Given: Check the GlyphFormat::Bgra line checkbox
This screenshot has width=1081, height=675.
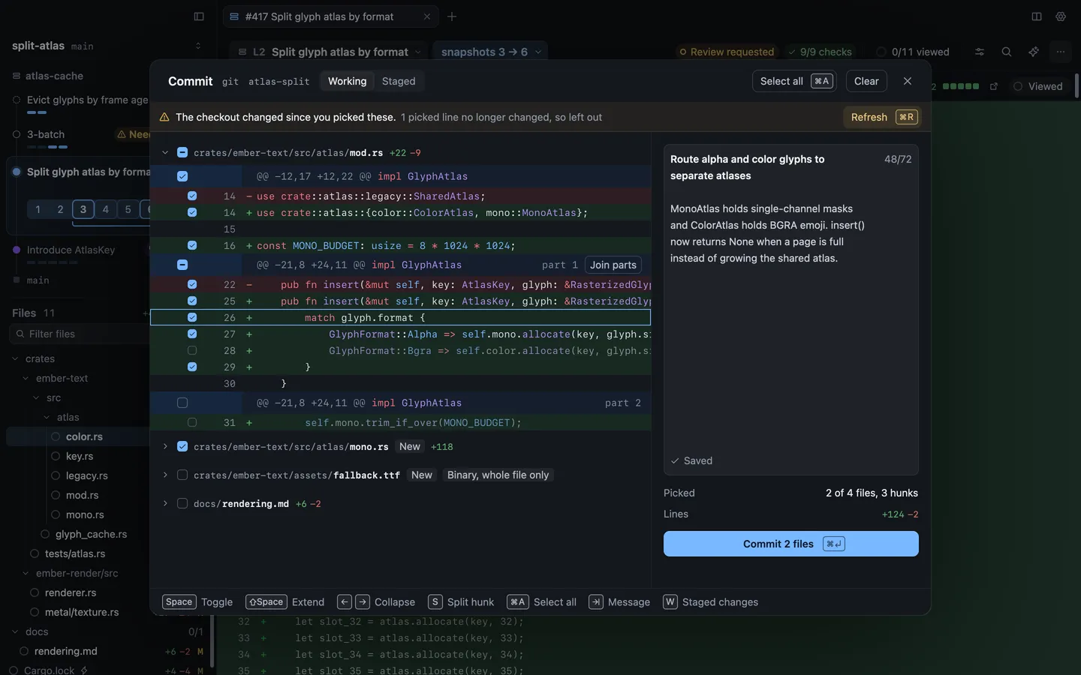Looking at the screenshot, I should (x=192, y=350).
